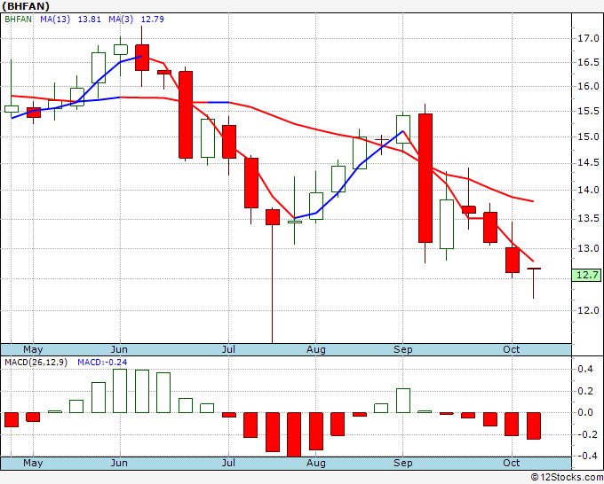This screenshot has height=484, width=604.
Task: Click the 13.0 price axis label
Action: 588,248
